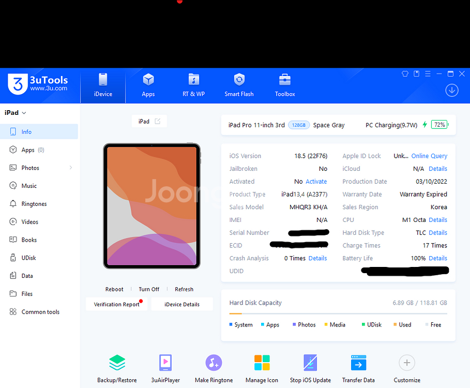Click the Refresh button
470x388 pixels.
click(184, 289)
